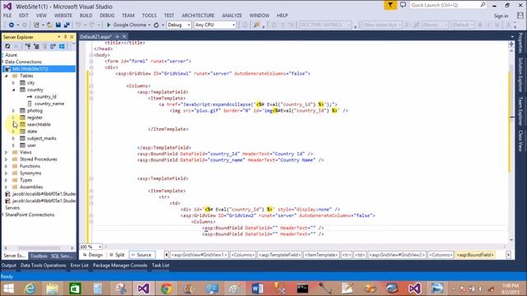527x296 pixels.
Task: Expand the city table node
Action: [x=13, y=83]
